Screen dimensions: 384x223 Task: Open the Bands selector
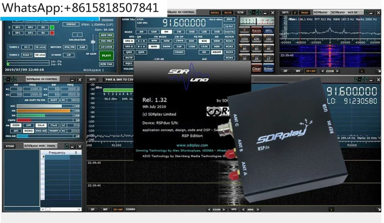click(256, 30)
